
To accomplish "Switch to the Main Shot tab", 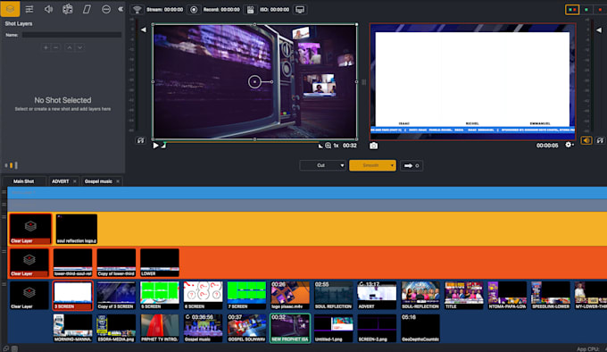I will (x=23, y=181).
